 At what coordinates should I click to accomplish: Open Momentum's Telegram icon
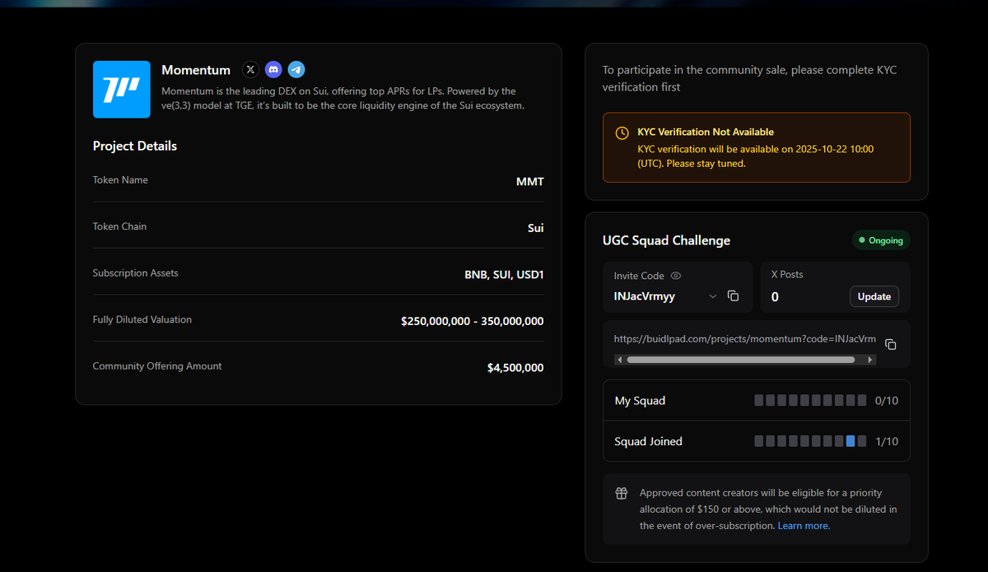tap(296, 70)
